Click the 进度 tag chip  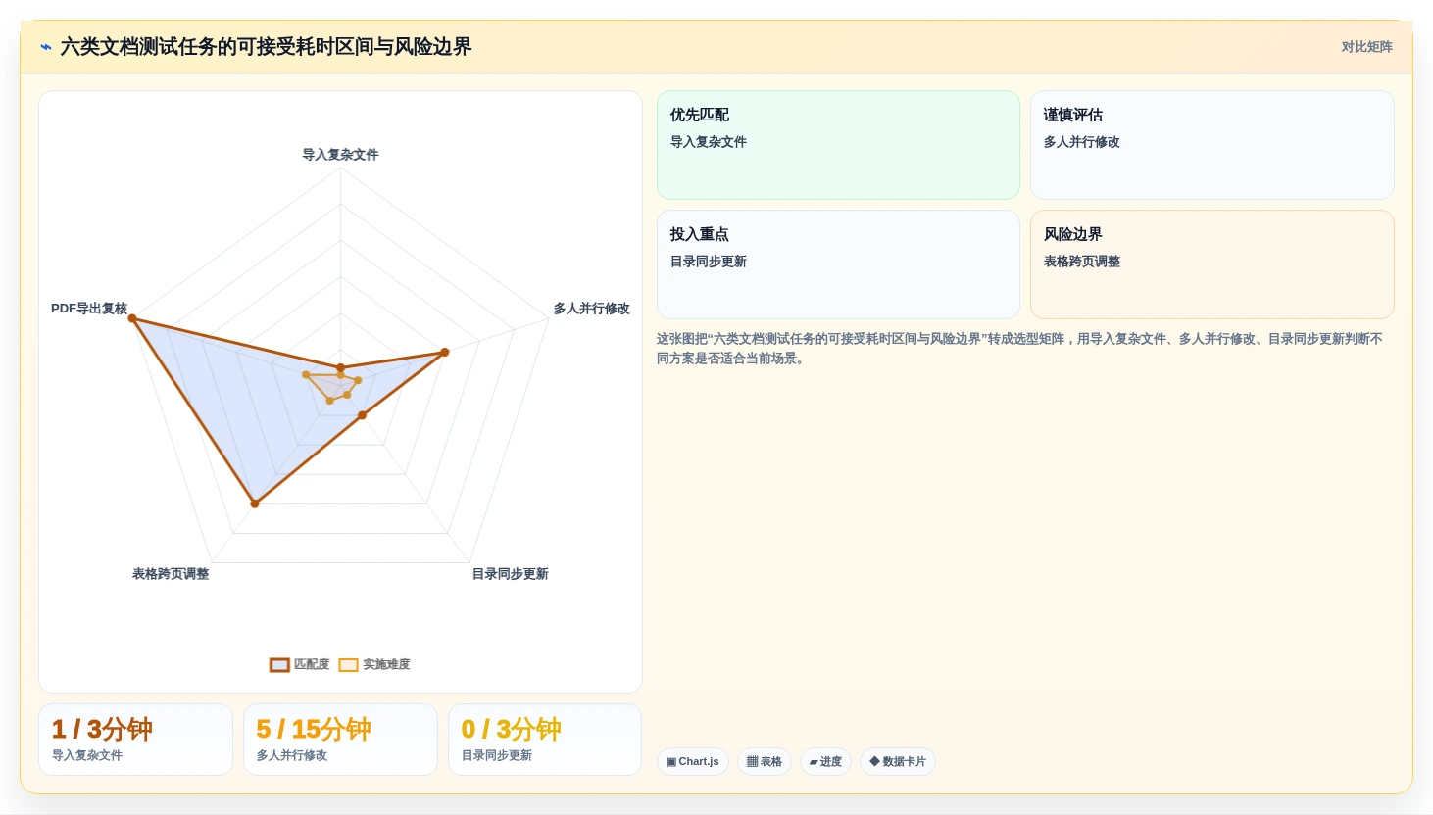(x=825, y=761)
